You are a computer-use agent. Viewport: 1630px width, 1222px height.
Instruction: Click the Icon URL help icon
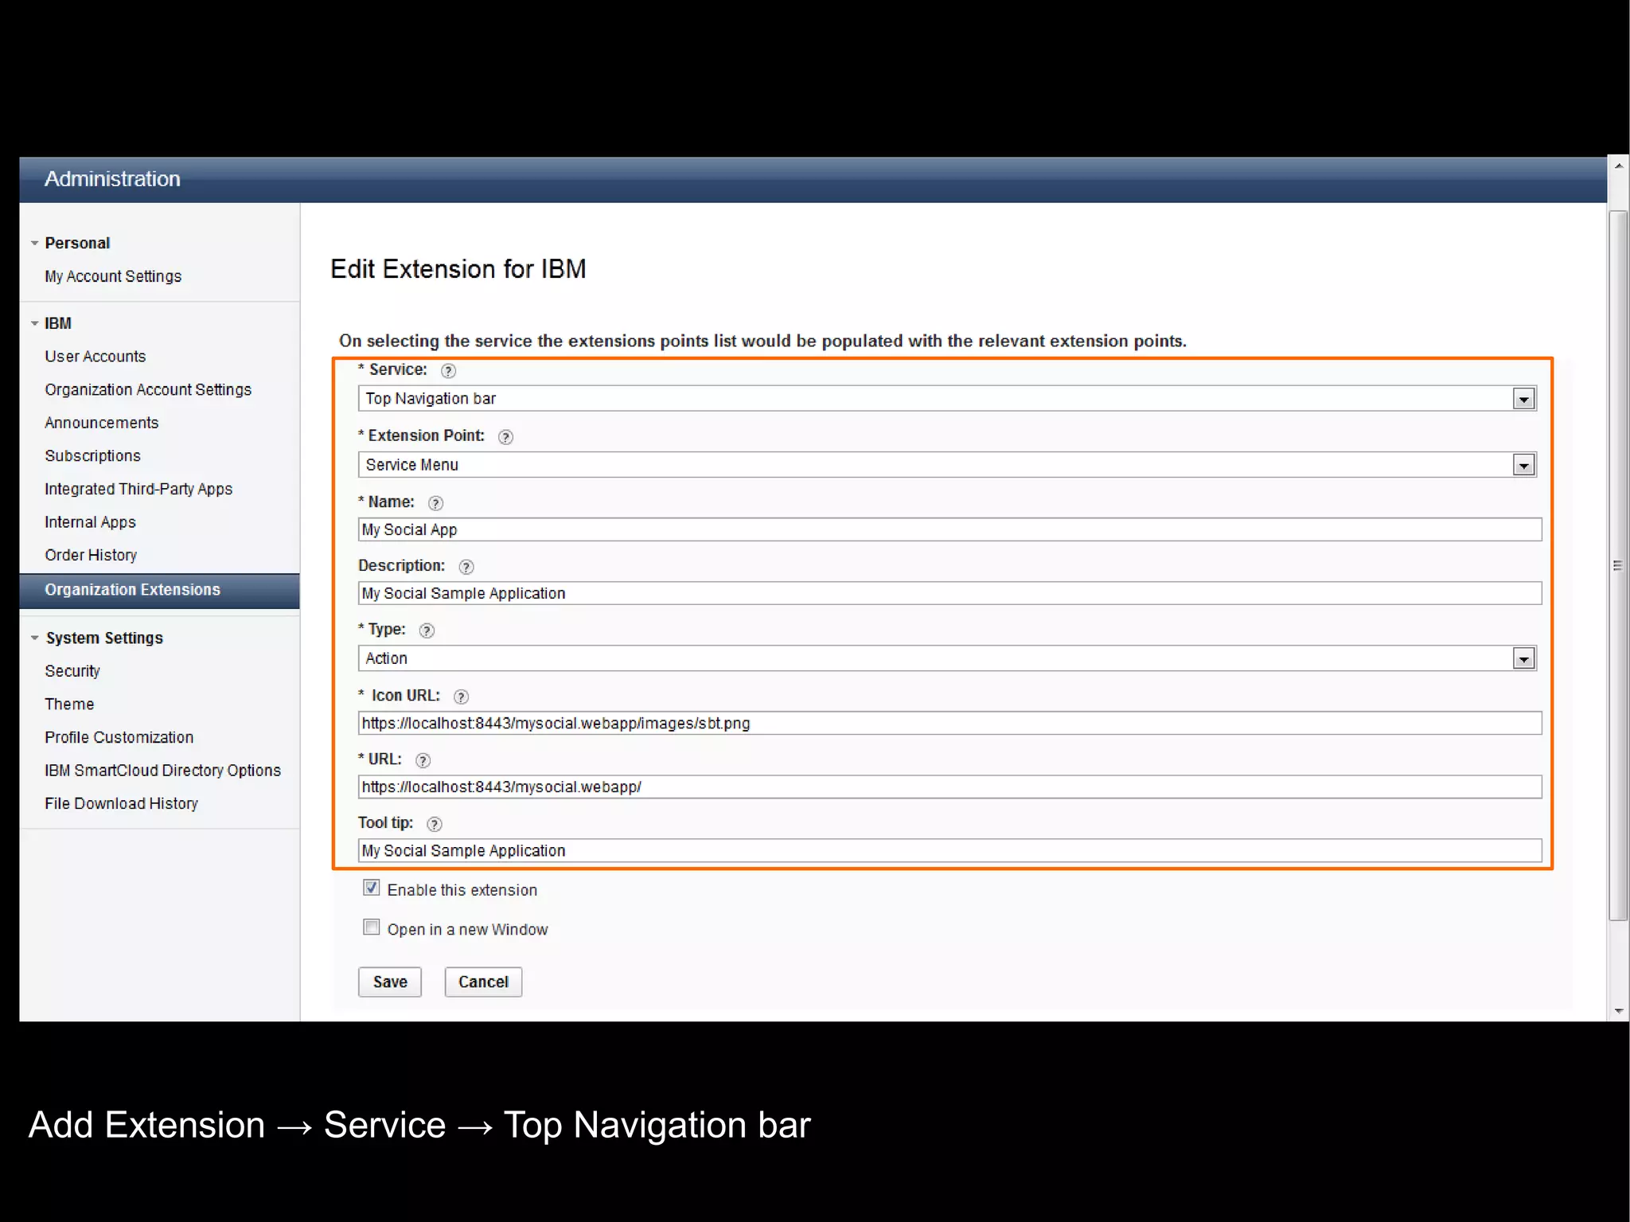[x=461, y=697]
